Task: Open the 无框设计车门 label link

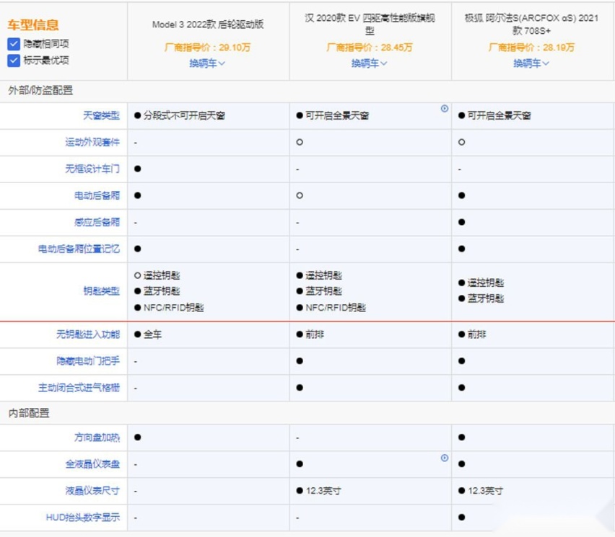Action: (92, 169)
